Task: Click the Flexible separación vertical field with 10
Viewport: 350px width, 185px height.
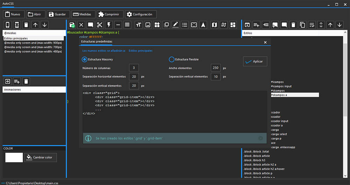Action: point(216,77)
